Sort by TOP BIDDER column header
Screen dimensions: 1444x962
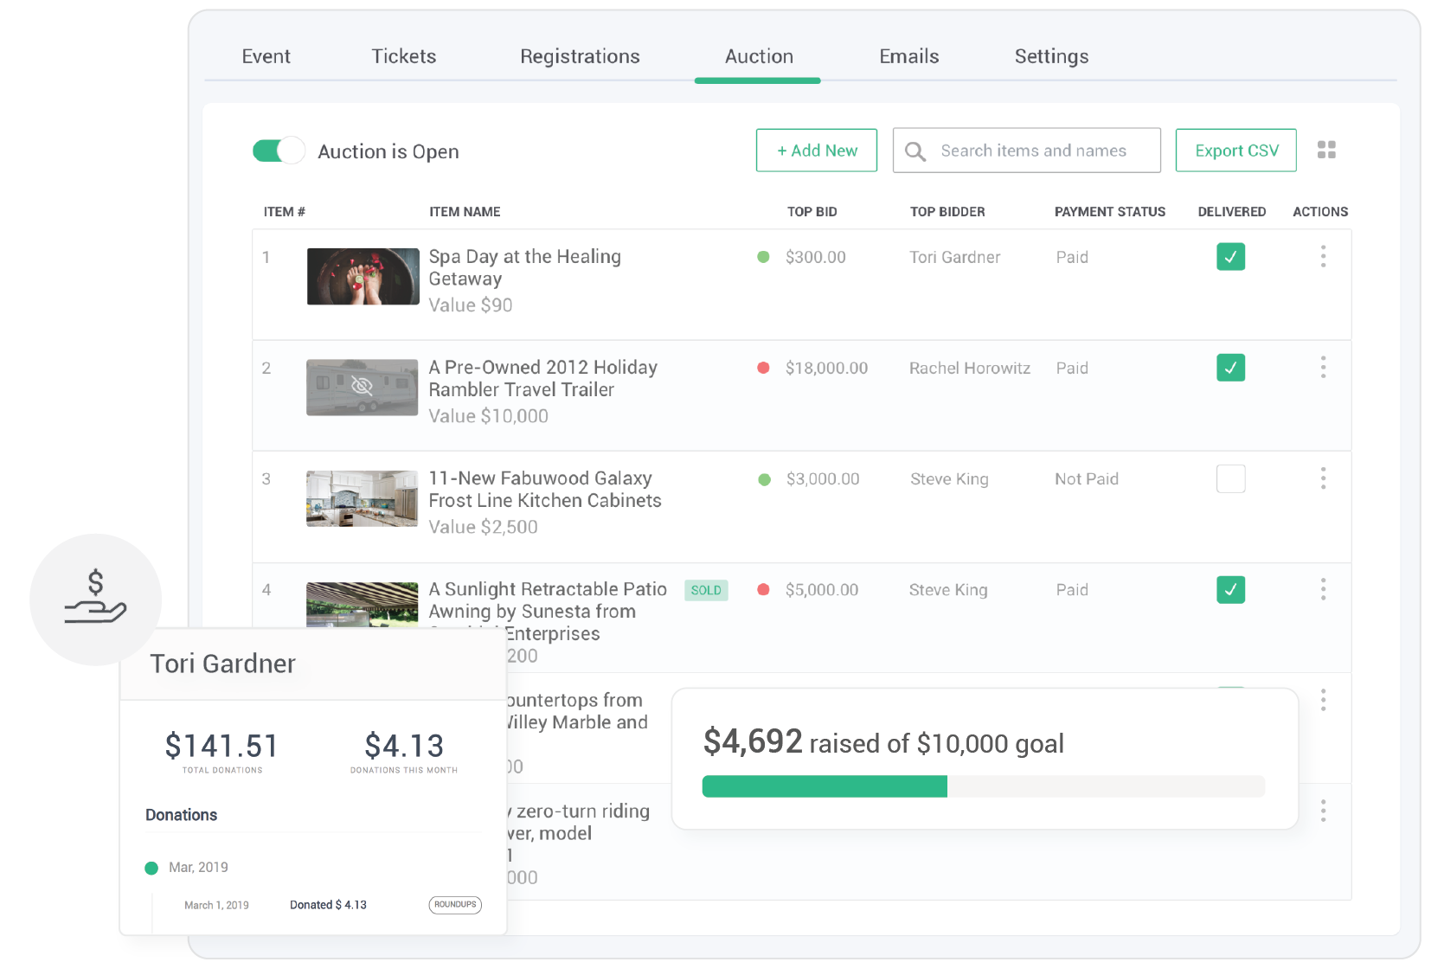pos(947,212)
